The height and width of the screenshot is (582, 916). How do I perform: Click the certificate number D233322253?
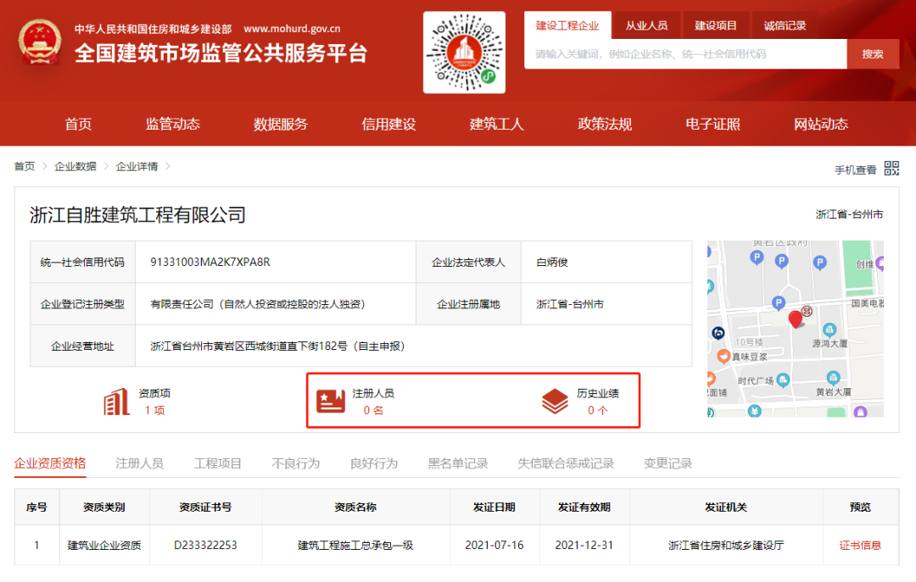coord(205,546)
